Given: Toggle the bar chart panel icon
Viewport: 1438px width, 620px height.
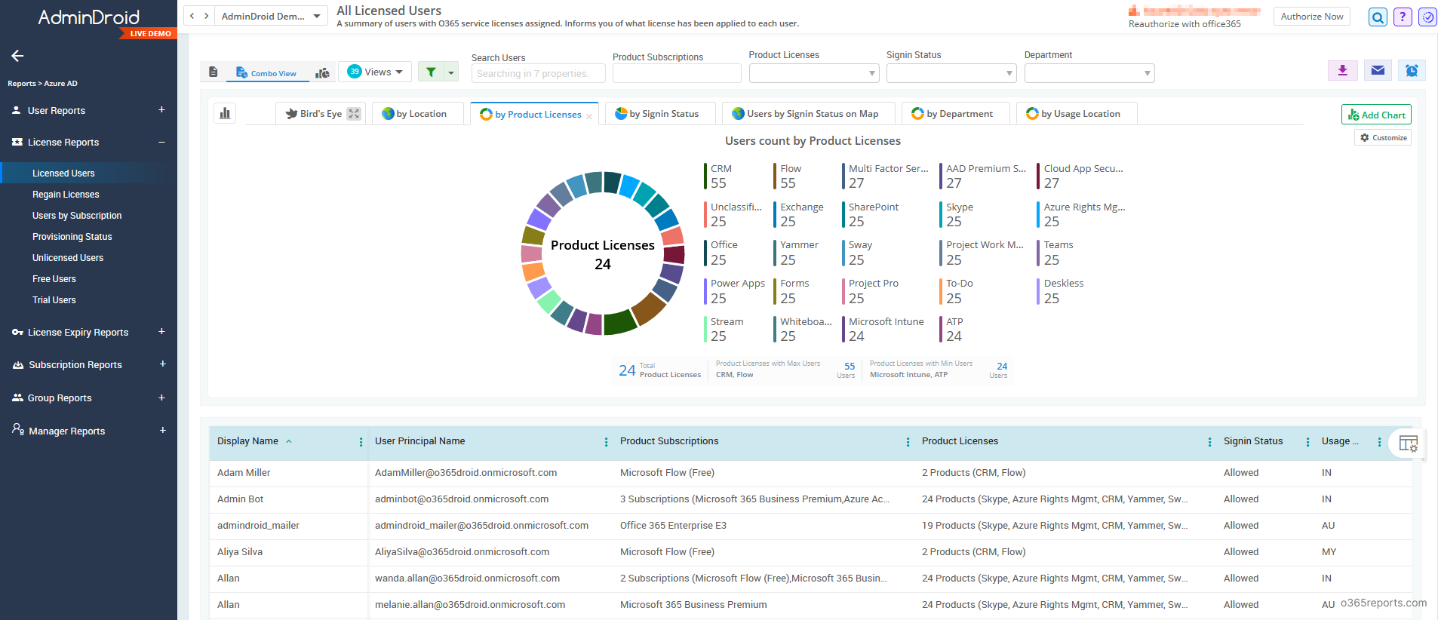Looking at the screenshot, I should coord(225,113).
